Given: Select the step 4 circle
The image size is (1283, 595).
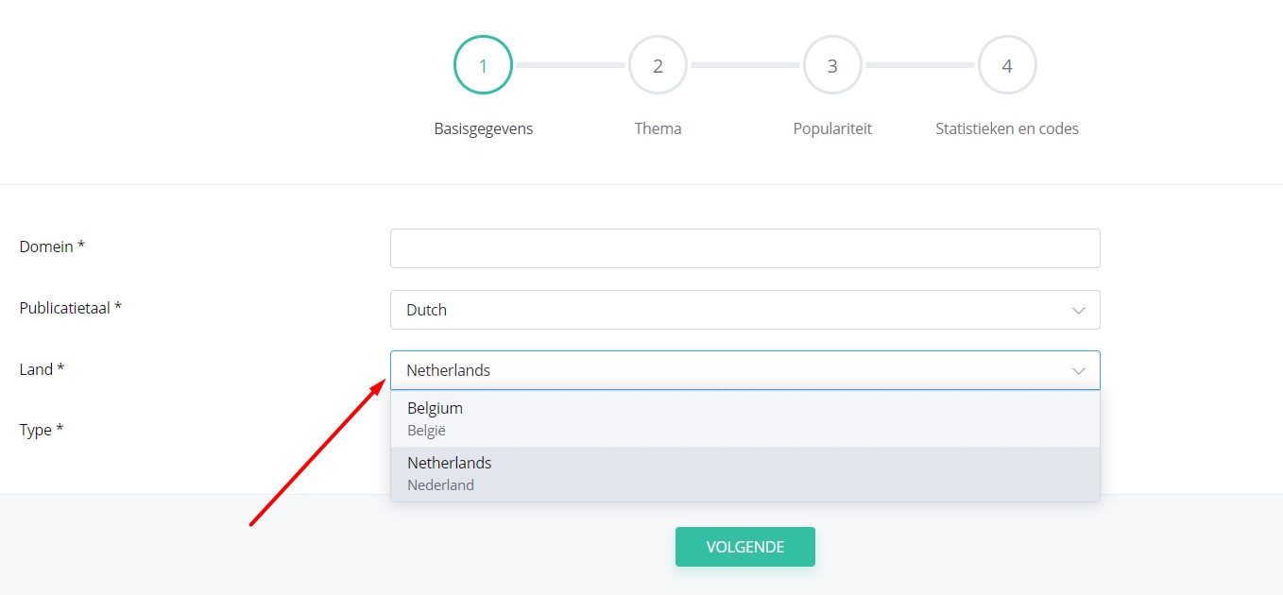Looking at the screenshot, I should tap(1007, 65).
